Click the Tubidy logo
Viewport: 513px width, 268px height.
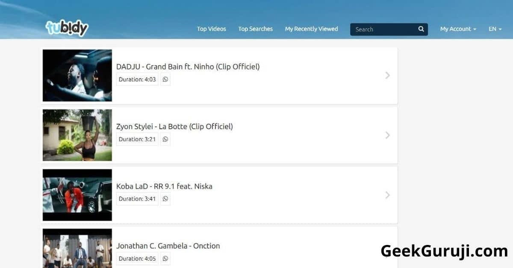coord(67,28)
